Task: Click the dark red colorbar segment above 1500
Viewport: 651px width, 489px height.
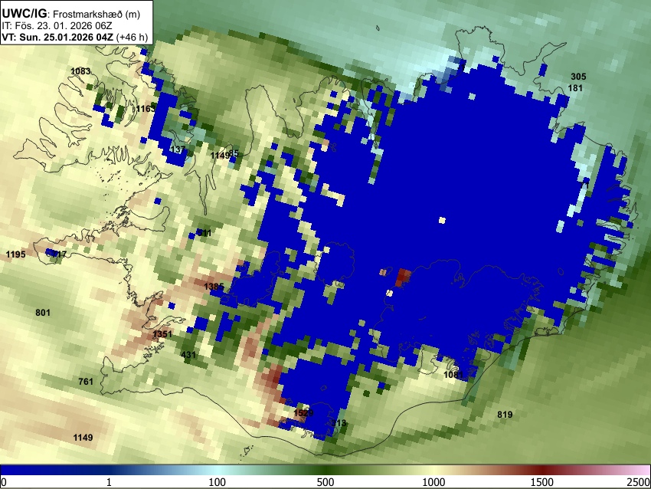Action: [x=542, y=470]
